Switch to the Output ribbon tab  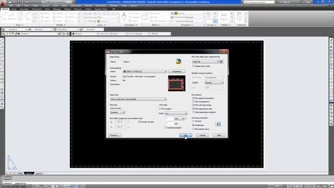pyautogui.click(x=67, y=9)
